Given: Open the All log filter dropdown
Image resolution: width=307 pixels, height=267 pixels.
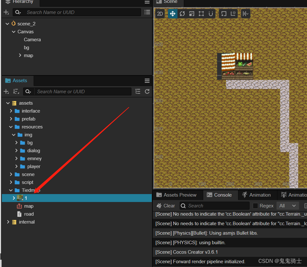Looking at the screenshot, I should coord(287,206).
